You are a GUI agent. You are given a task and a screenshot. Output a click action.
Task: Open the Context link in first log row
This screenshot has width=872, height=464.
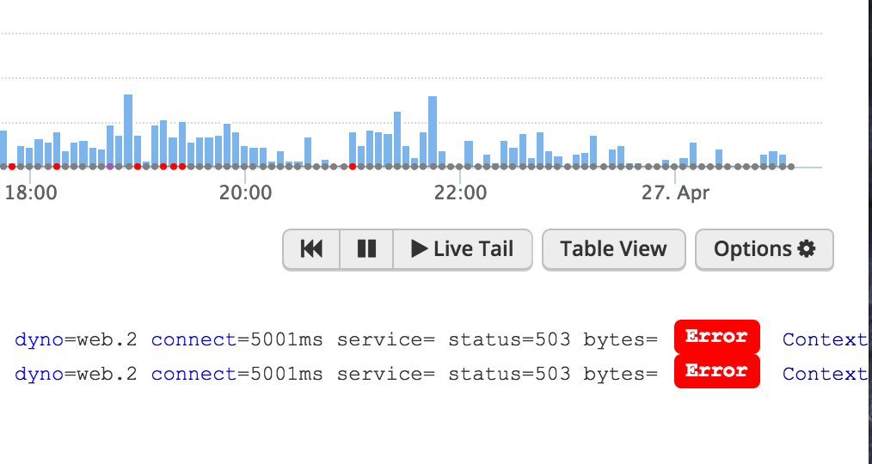click(824, 339)
